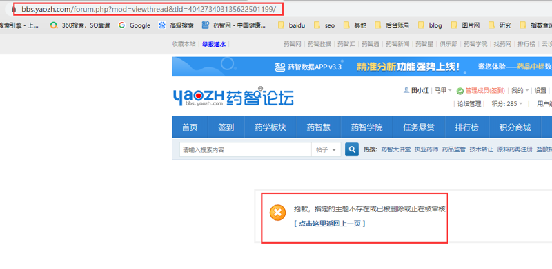Open 论坛管理 link

469,104
